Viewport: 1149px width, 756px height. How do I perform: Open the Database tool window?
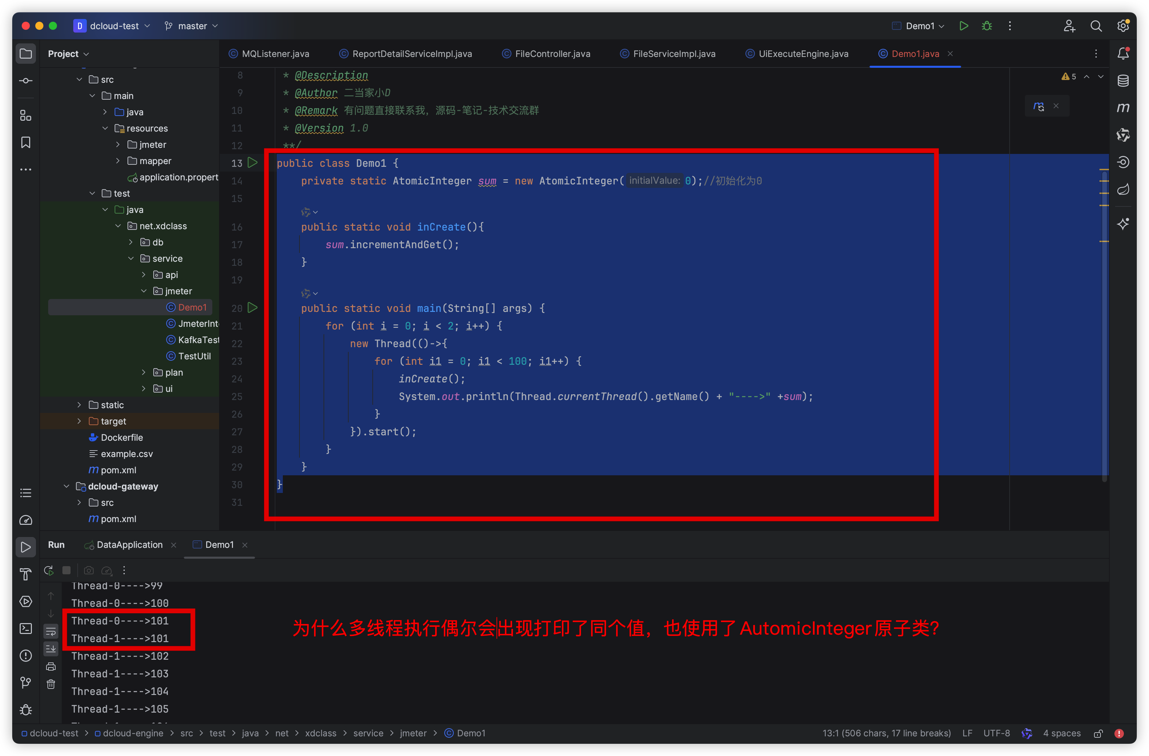coord(1123,81)
